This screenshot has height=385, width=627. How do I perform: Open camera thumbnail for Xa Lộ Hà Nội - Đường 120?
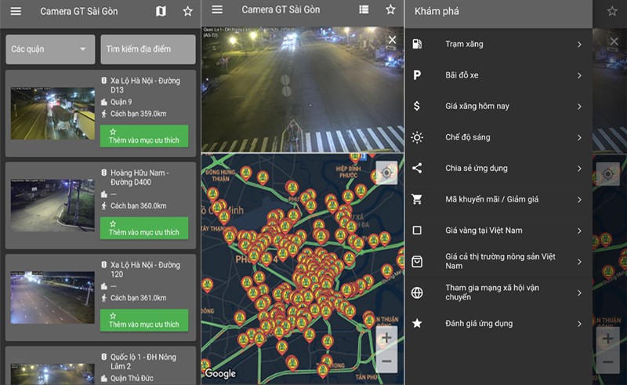(53, 297)
